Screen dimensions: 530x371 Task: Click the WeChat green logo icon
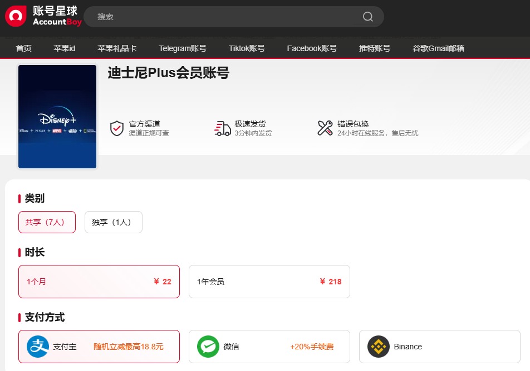coord(208,347)
